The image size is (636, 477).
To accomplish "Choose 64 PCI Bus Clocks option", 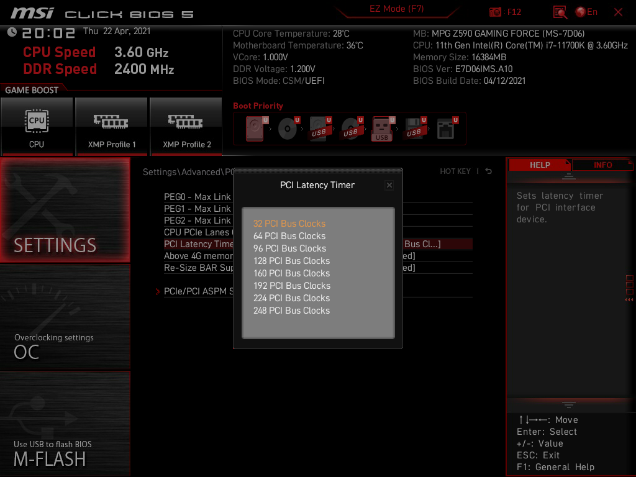I will (x=289, y=236).
